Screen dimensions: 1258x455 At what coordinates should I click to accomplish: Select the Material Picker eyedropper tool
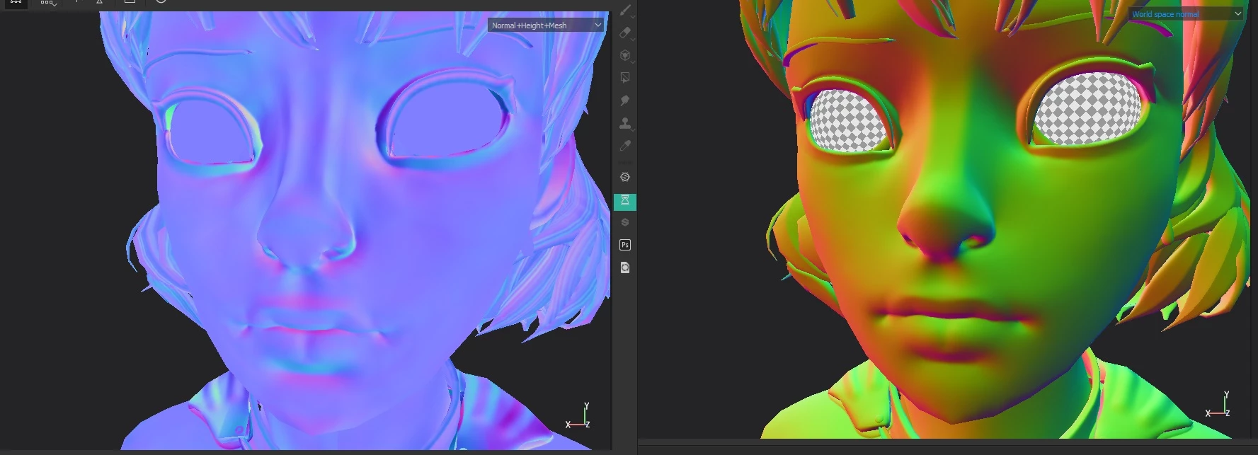coord(625,146)
